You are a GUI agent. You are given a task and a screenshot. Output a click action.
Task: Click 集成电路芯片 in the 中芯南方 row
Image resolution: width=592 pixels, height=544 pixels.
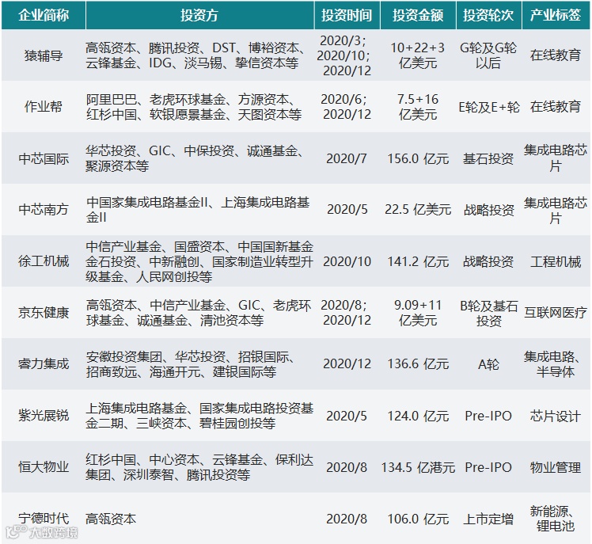click(x=556, y=210)
